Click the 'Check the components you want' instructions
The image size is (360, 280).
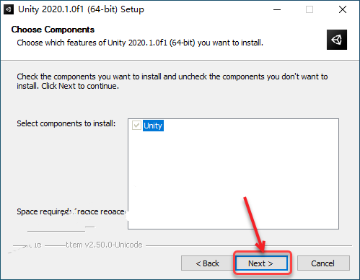tap(172, 81)
